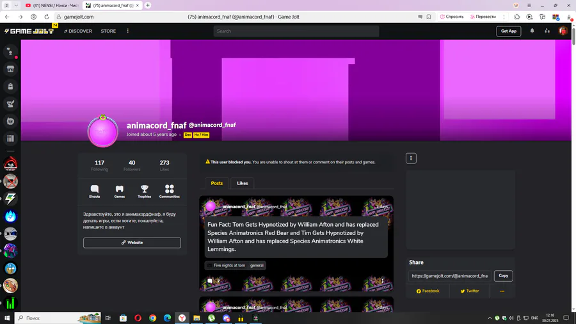Open a new browser tab with the plus button
Image resolution: width=576 pixels, height=324 pixels.
point(148,6)
